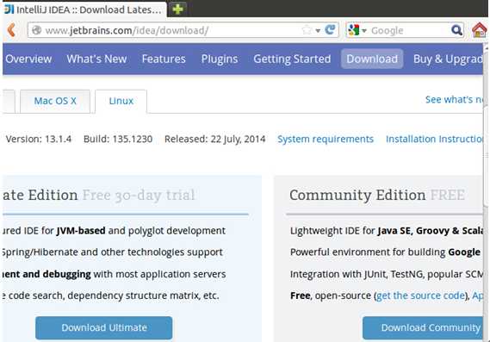Click the Download Community button
Screen dimensions: 490x342
423,327
